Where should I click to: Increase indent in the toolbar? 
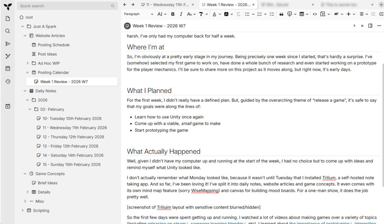click(381, 14)
